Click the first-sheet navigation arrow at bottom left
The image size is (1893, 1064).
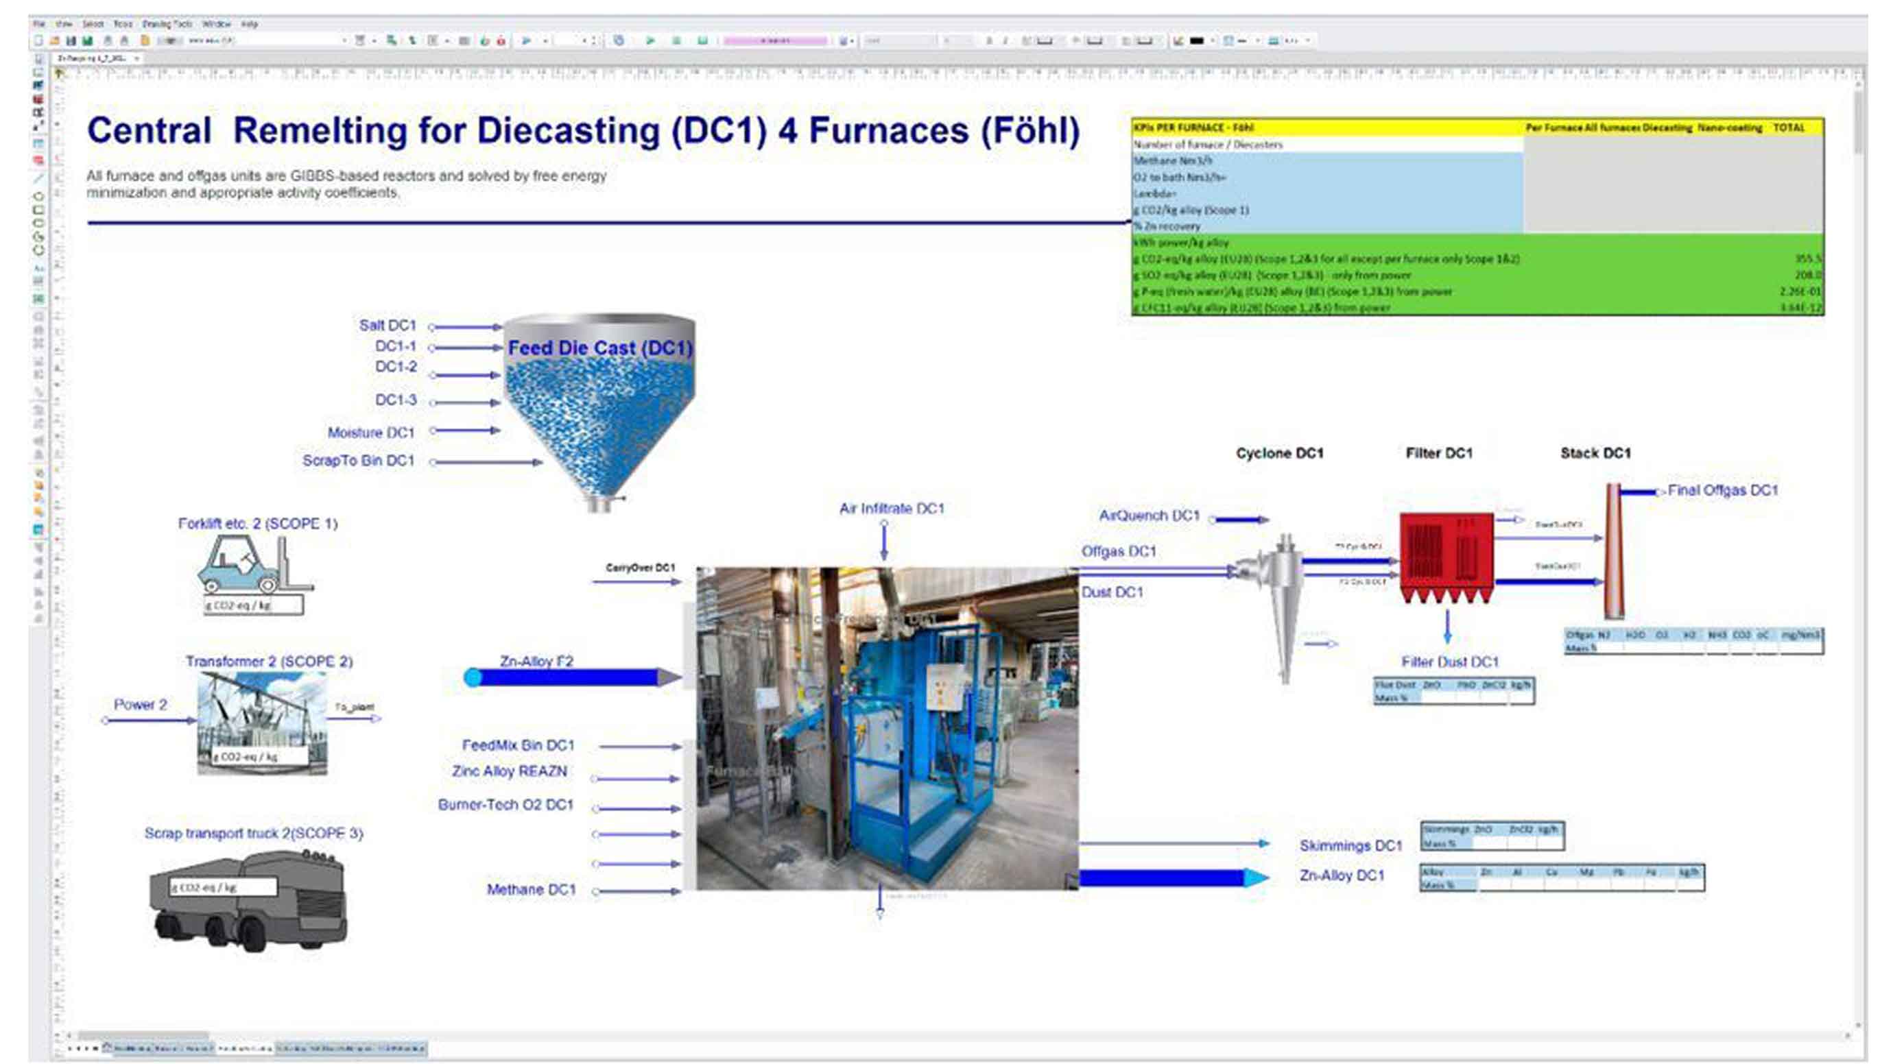(x=70, y=1049)
